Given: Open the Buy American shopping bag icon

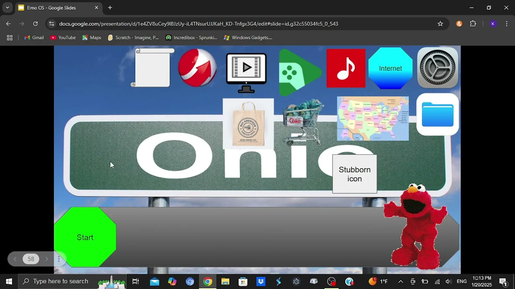Looking at the screenshot, I should (248, 124).
